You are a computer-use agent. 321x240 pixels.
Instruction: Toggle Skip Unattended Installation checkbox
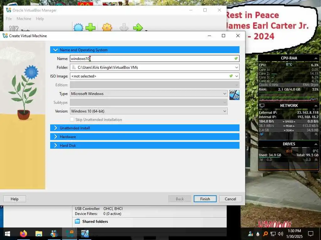pos(72,119)
